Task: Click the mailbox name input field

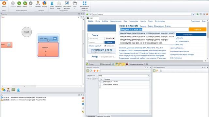Action: (96, 38)
